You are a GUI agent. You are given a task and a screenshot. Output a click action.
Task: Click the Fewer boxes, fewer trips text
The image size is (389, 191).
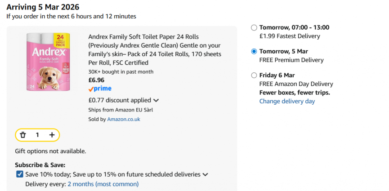click(x=295, y=93)
